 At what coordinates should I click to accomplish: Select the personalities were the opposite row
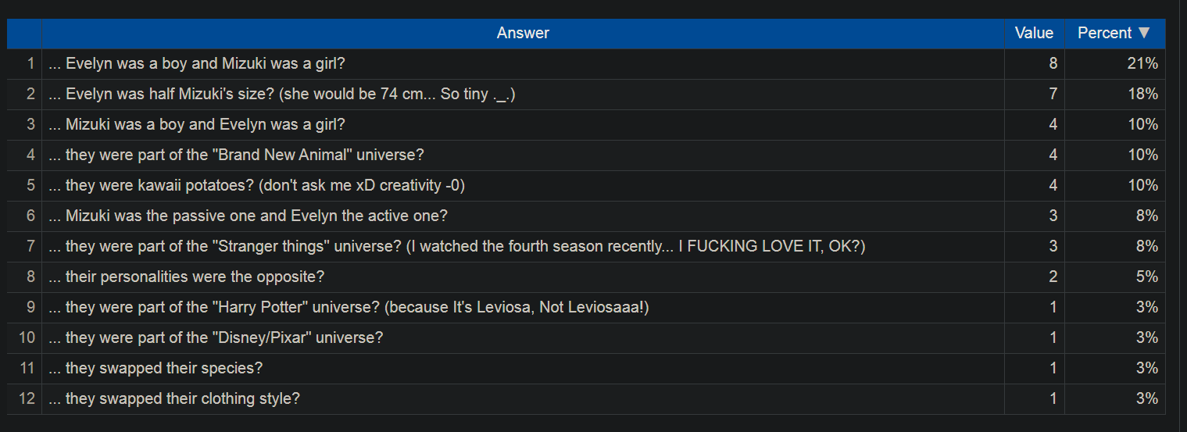pos(586,277)
